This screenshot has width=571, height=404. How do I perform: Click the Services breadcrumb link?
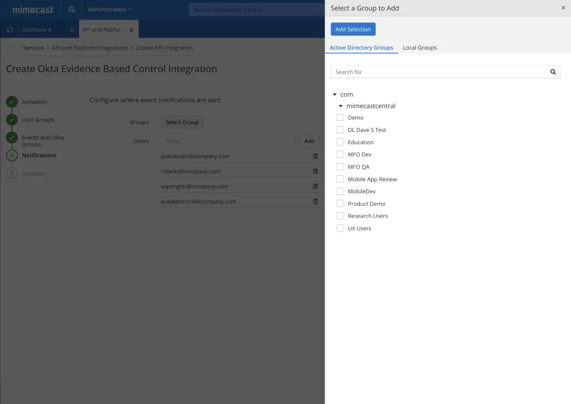[x=33, y=48]
